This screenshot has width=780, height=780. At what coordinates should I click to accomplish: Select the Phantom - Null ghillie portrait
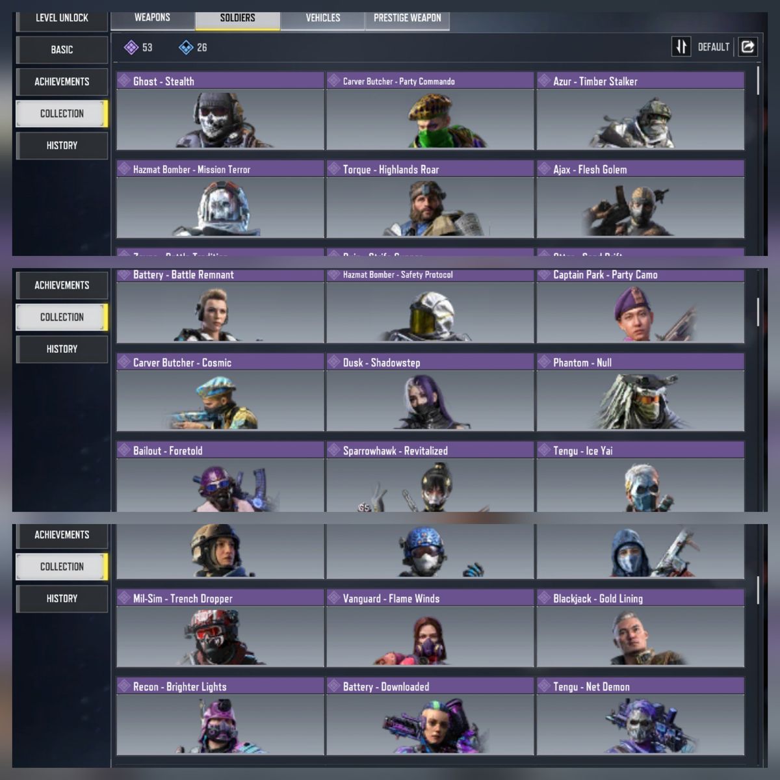[640, 400]
